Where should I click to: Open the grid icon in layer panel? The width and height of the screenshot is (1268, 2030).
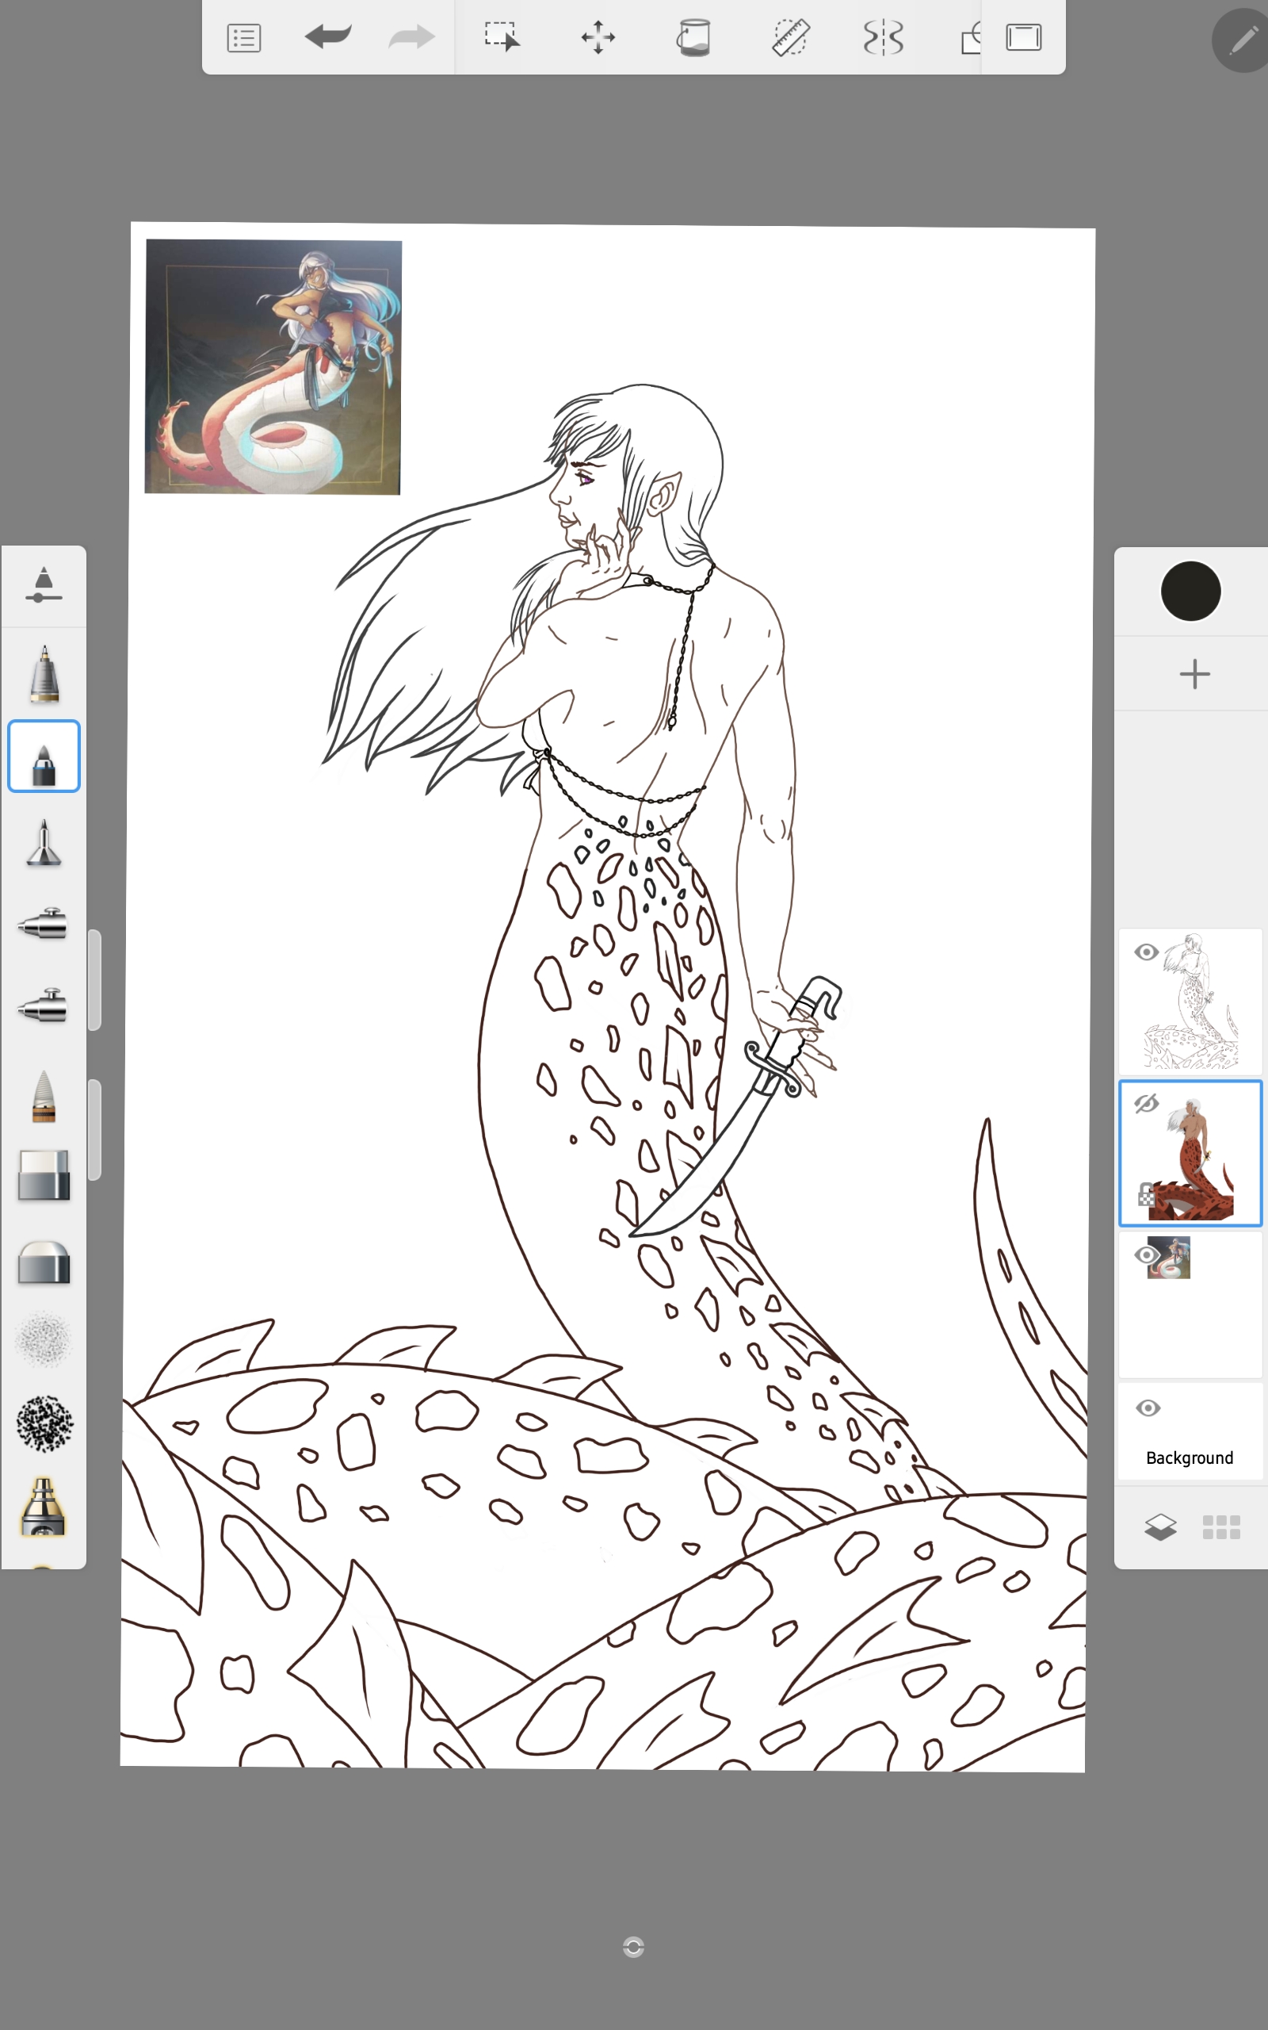1221,1527
